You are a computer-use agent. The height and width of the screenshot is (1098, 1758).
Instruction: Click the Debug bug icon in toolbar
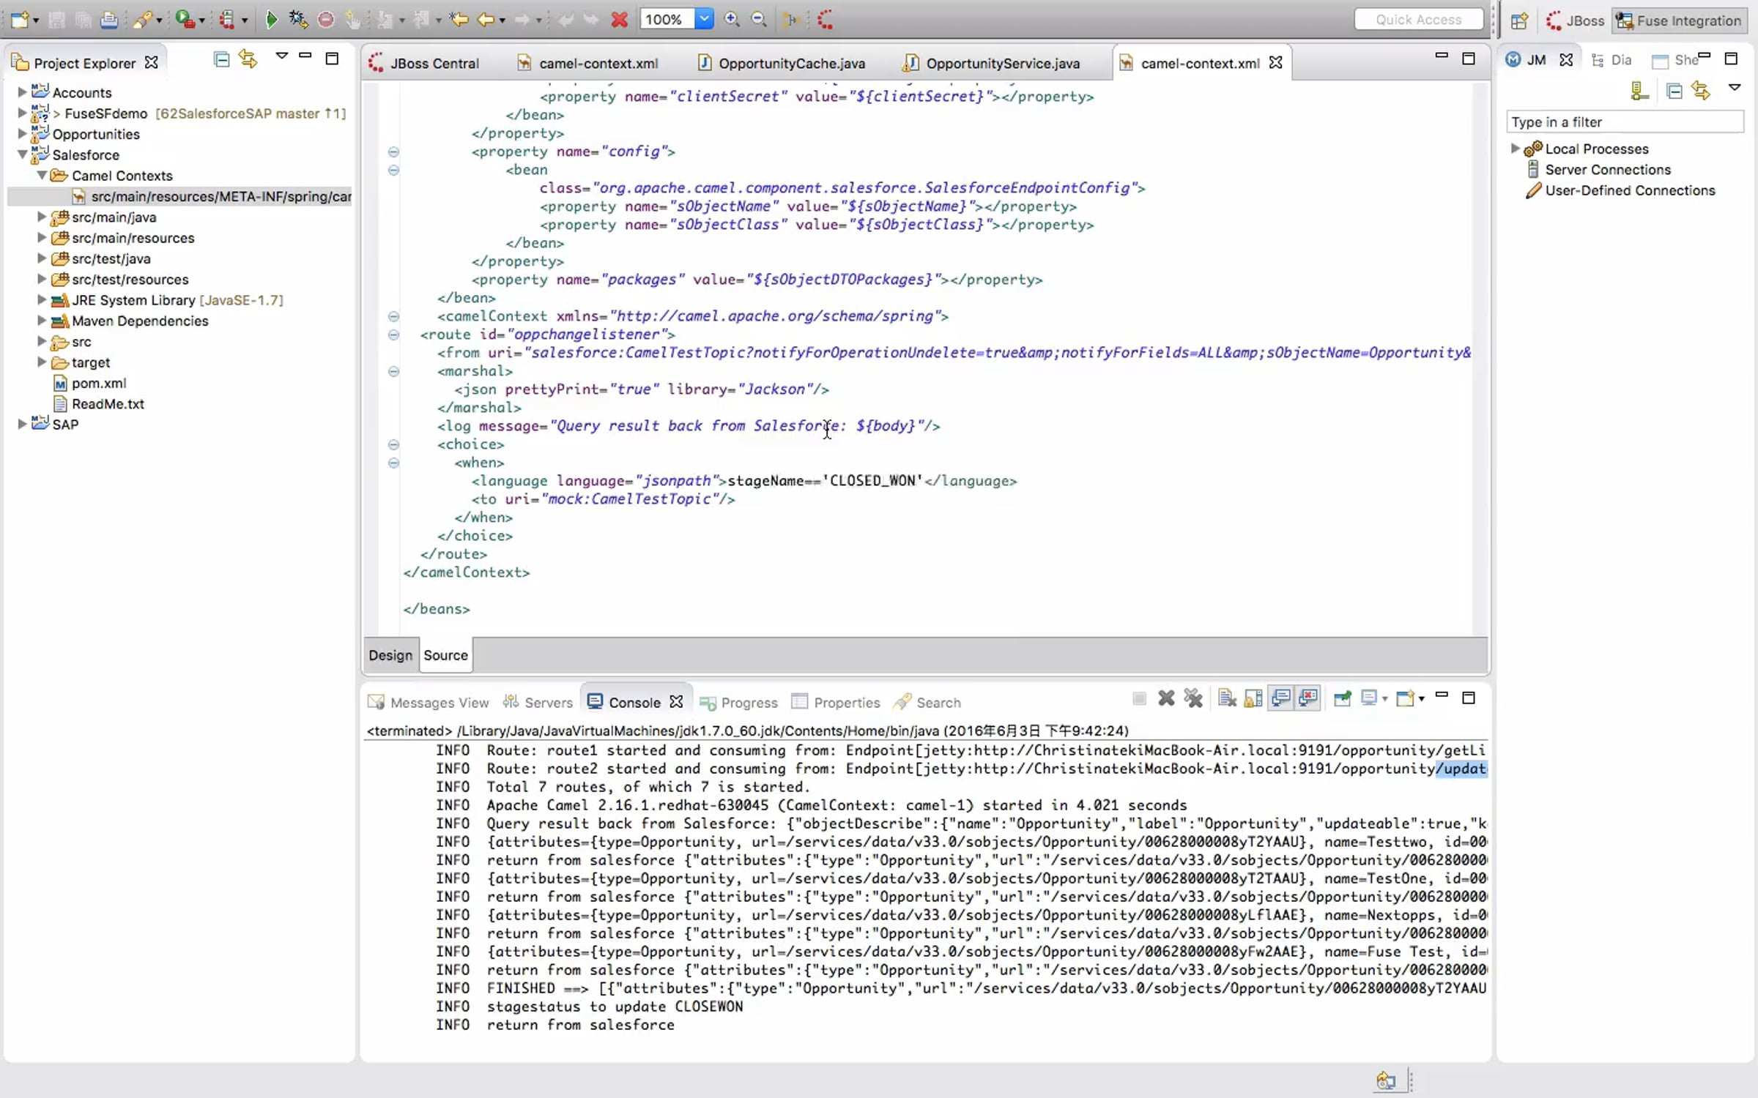tap(298, 20)
